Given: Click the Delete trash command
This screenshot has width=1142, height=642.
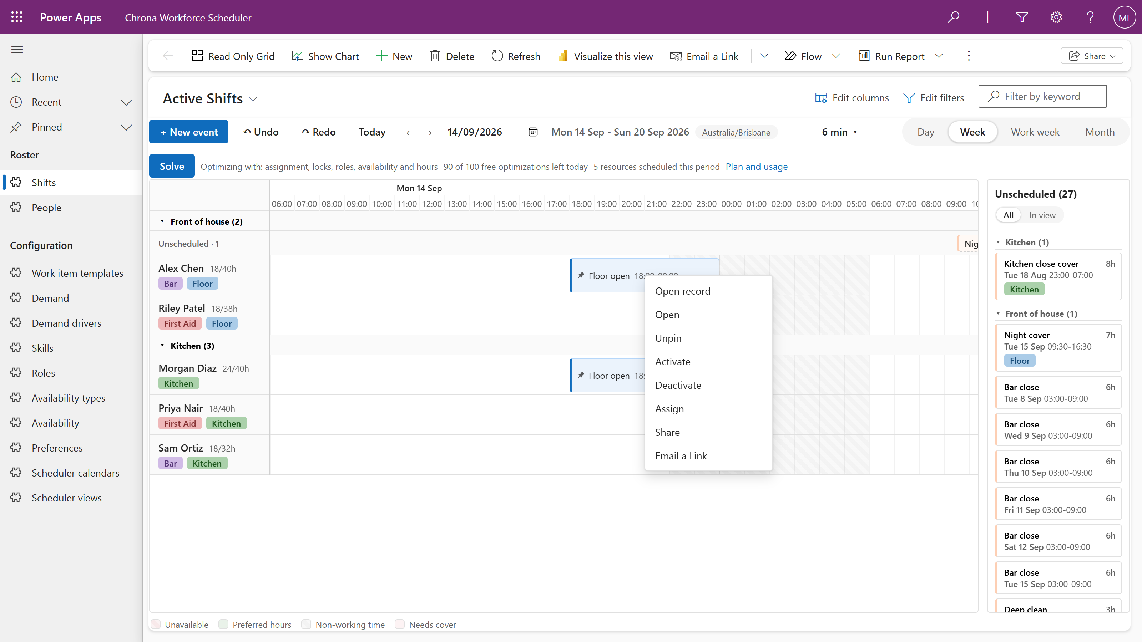Looking at the screenshot, I should click(452, 56).
